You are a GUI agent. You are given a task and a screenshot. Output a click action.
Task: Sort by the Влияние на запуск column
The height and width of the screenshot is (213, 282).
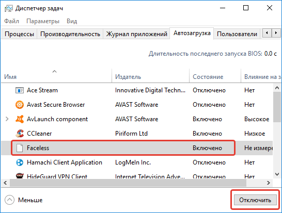click(261, 76)
